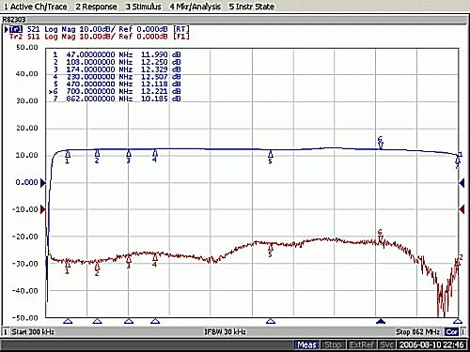Select active marker 6 triangle on frequency axis
The image size is (470, 352).
(x=381, y=321)
